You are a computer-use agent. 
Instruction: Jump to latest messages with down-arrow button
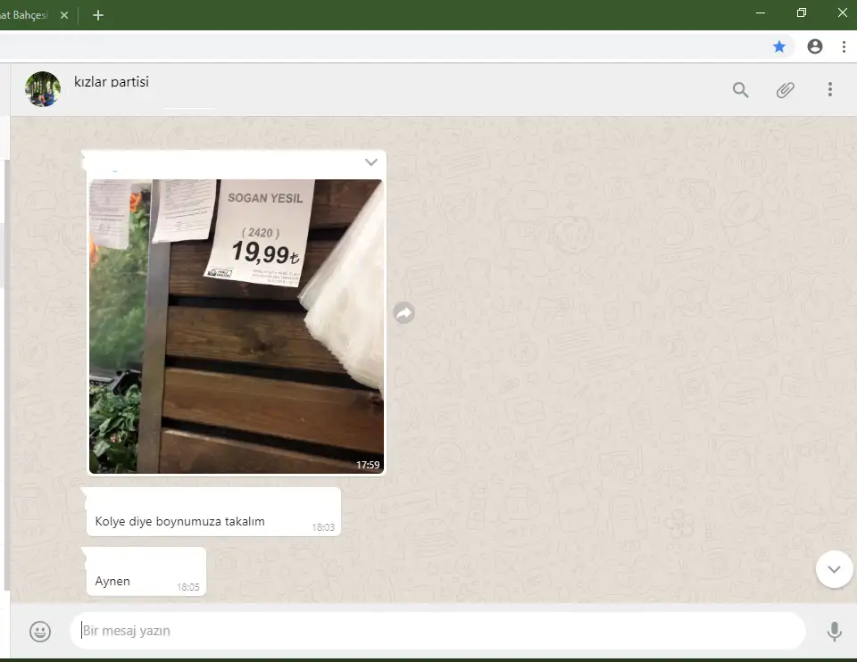click(x=834, y=569)
